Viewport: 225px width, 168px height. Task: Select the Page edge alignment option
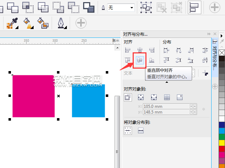[141, 97]
